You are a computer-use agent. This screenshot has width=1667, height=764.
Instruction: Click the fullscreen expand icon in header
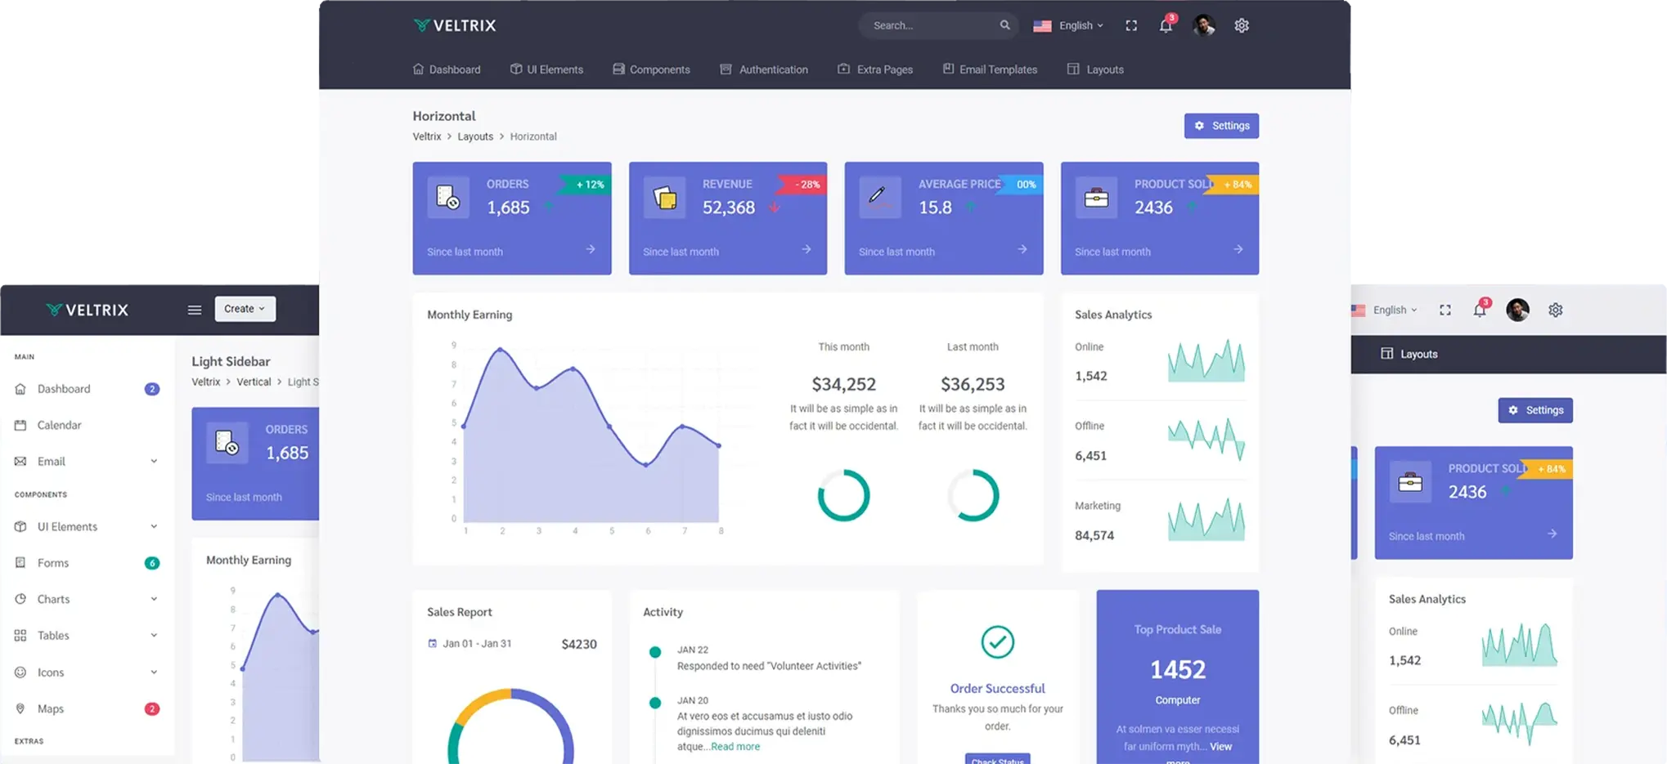point(1130,25)
